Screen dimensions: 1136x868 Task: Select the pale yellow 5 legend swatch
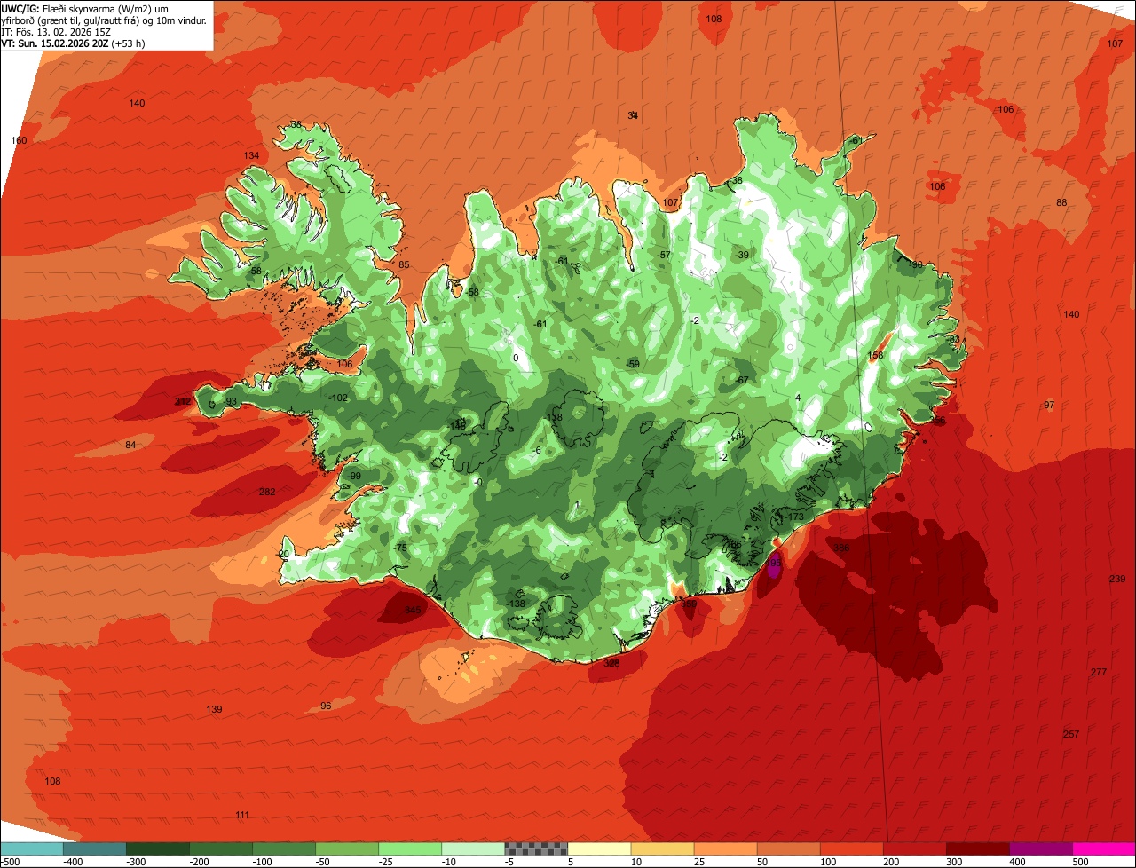coord(599,848)
